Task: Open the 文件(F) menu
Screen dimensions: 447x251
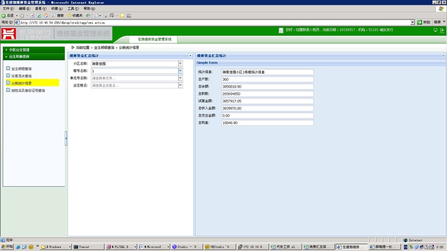Action: click(8, 8)
